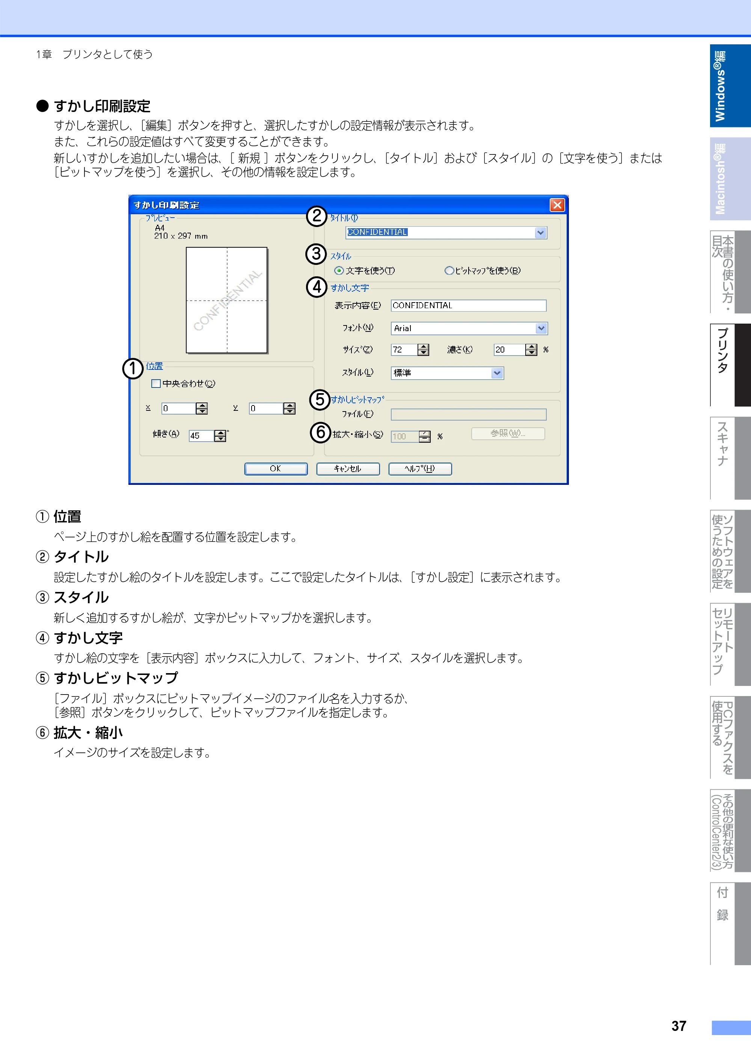Click the 参照 browse button
The height and width of the screenshot is (1064, 751).
click(508, 433)
